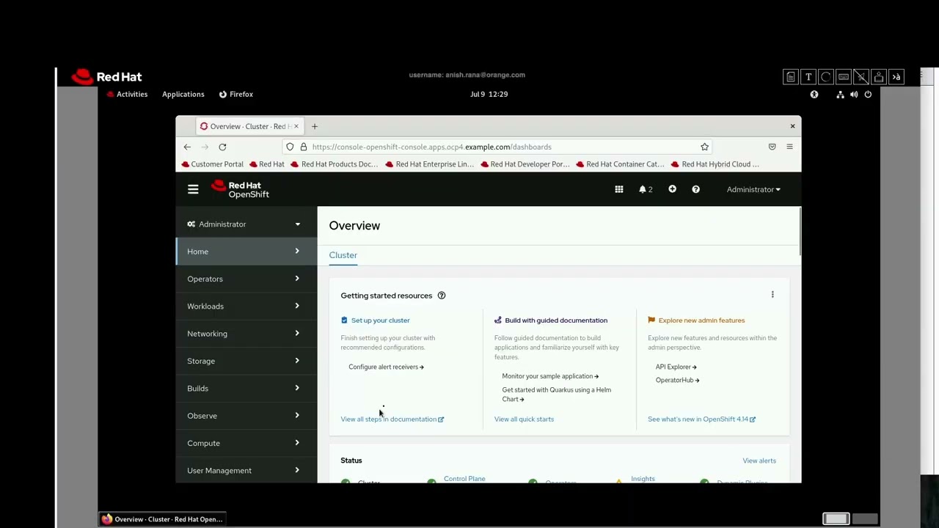Click Monitor your sample application link

[550, 376]
